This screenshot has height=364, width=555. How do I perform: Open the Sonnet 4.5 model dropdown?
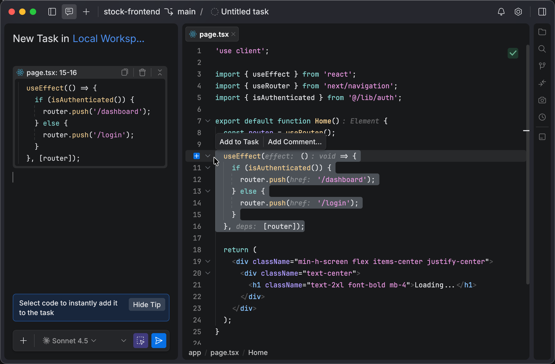(69, 341)
